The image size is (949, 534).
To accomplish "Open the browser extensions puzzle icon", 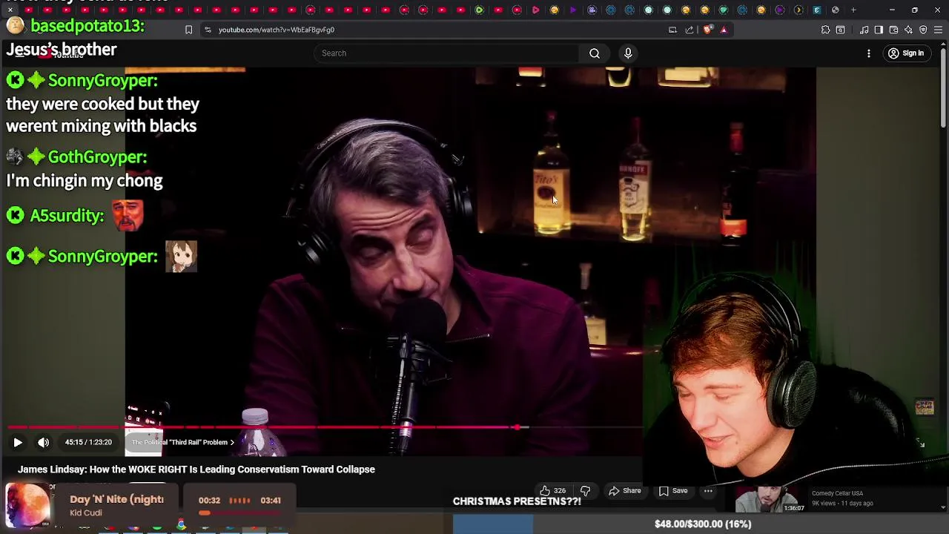I will pyautogui.click(x=825, y=30).
